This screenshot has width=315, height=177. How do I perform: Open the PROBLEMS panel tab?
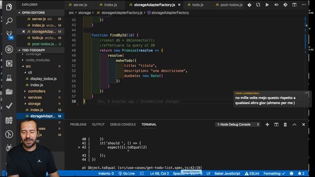click(x=78, y=124)
